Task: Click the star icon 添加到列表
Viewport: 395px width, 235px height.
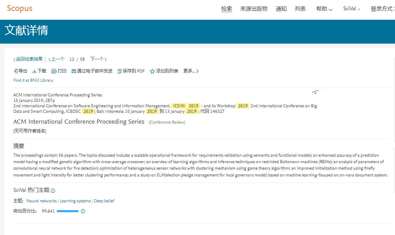Action: click(x=152, y=71)
